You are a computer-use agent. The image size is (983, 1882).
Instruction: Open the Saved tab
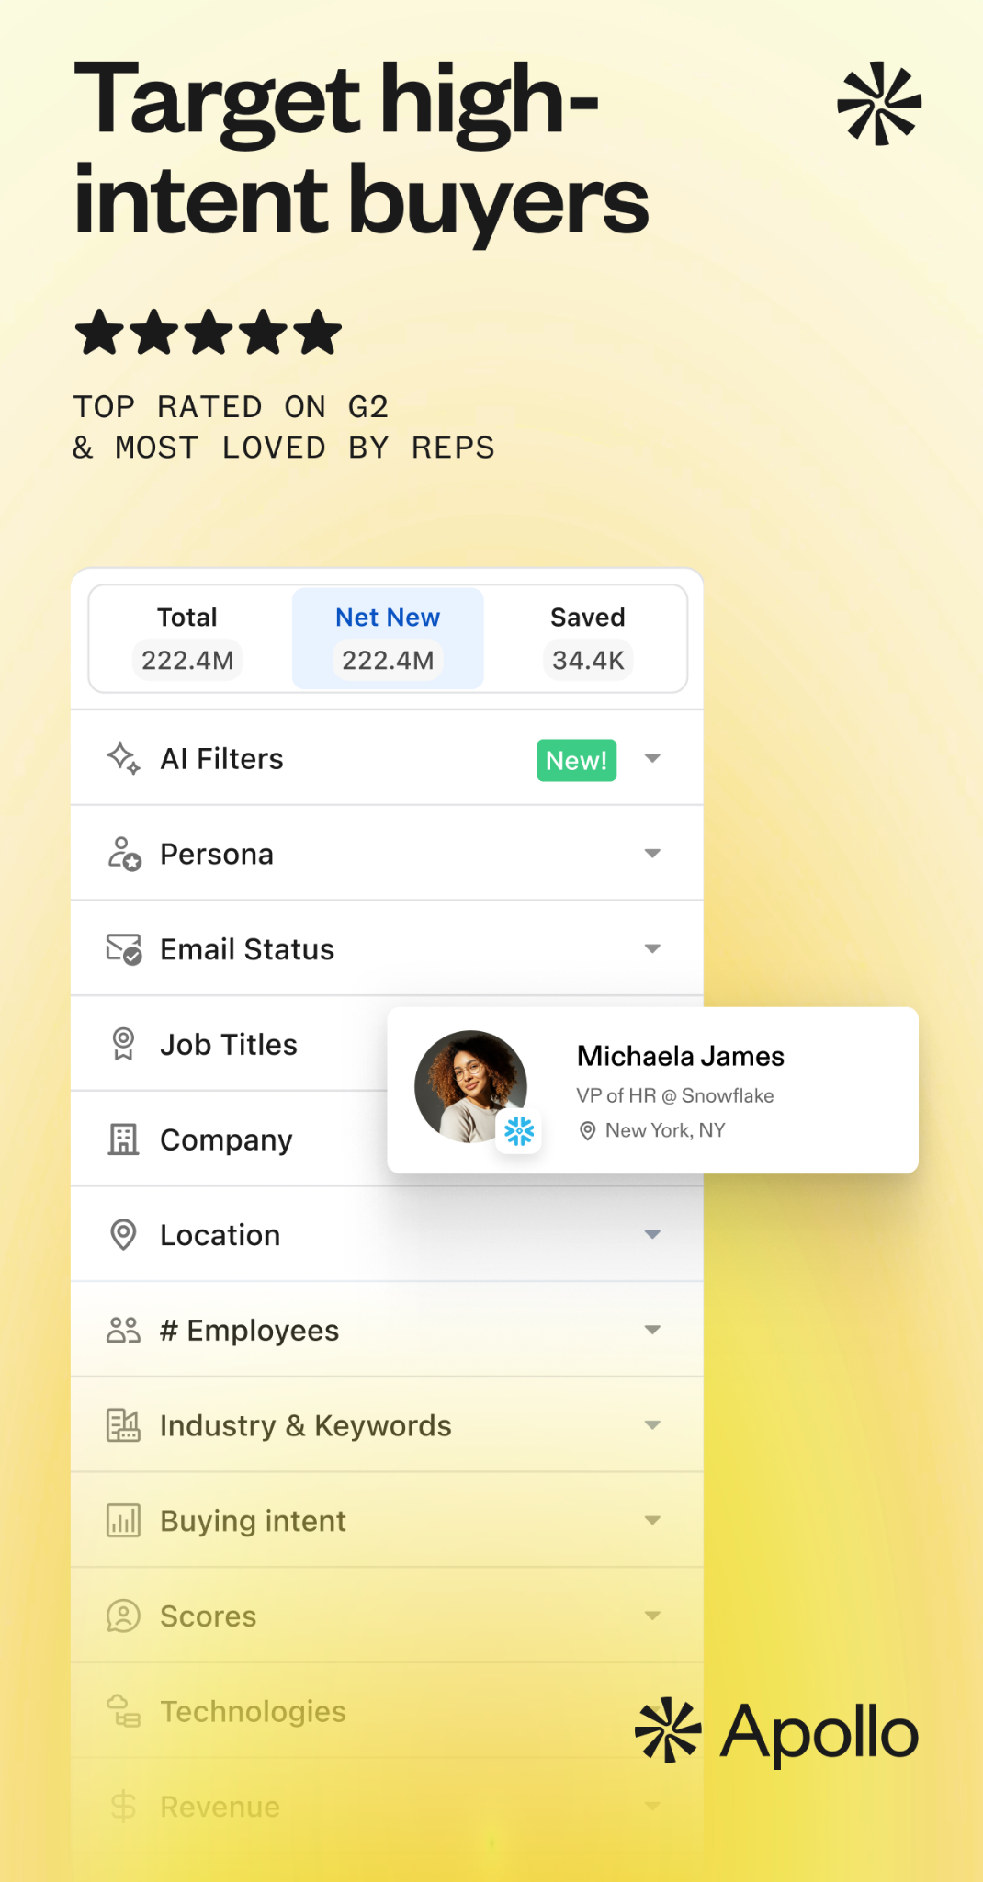[588, 639]
